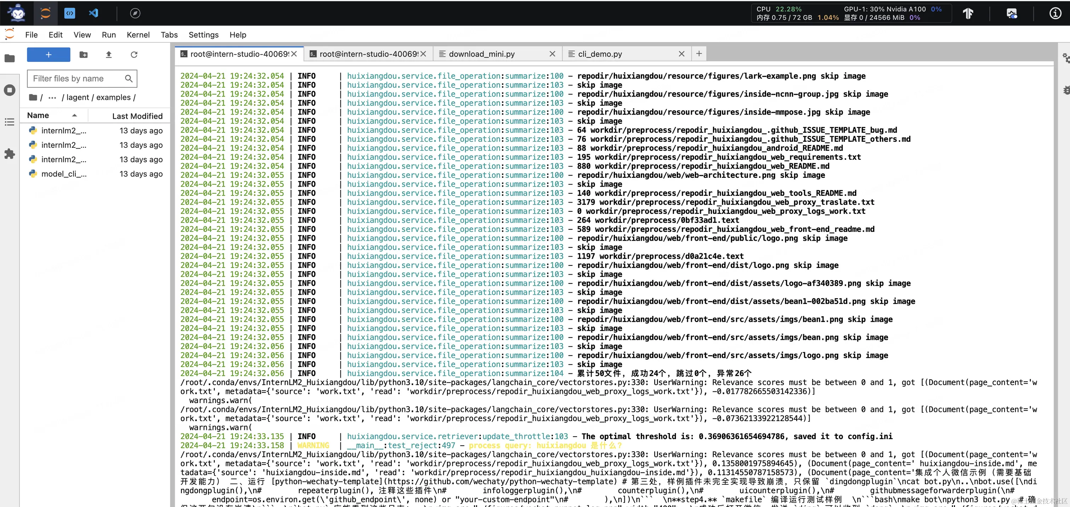Click the upload files icon
This screenshot has width=1070, height=507.
coord(109,55)
